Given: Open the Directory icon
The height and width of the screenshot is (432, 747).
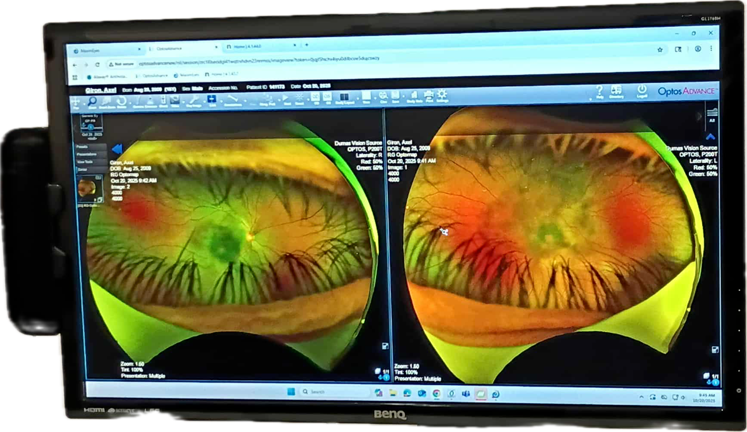Looking at the screenshot, I should coord(616,92).
